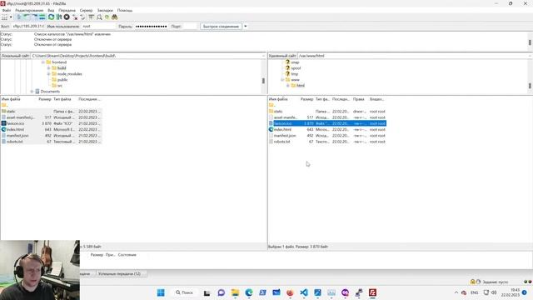
Task: Click the remote tree scrollbar
Action: [530, 86]
